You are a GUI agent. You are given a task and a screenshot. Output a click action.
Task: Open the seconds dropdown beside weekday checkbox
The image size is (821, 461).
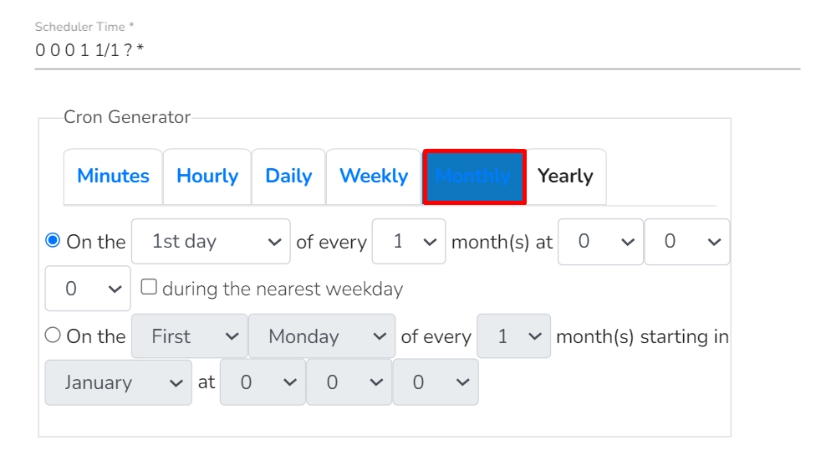pyautogui.click(x=88, y=289)
